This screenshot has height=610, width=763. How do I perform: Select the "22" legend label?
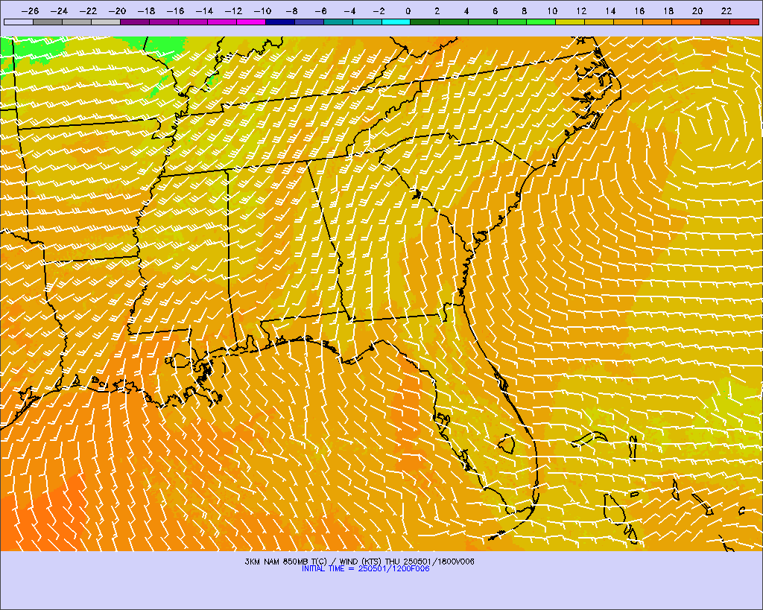tap(726, 10)
